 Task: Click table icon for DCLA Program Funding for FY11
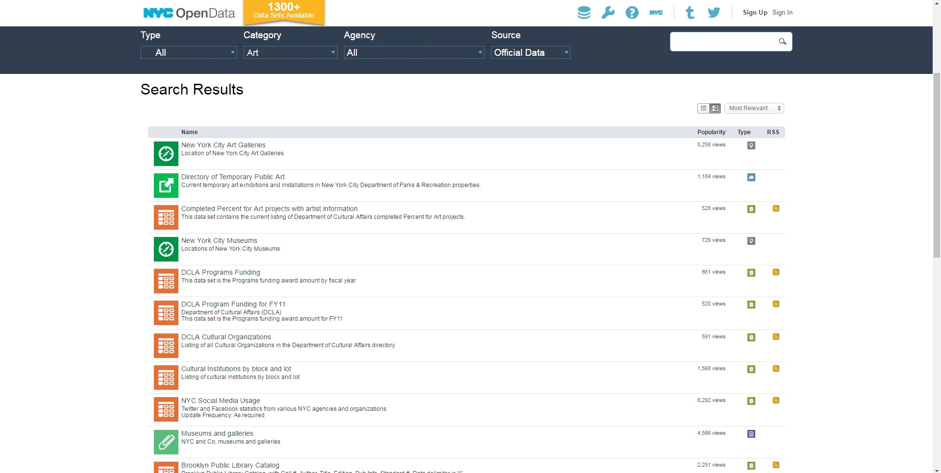click(x=166, y=313)
